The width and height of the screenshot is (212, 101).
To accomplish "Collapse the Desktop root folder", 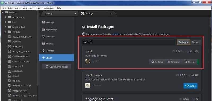I will point(2,12).
